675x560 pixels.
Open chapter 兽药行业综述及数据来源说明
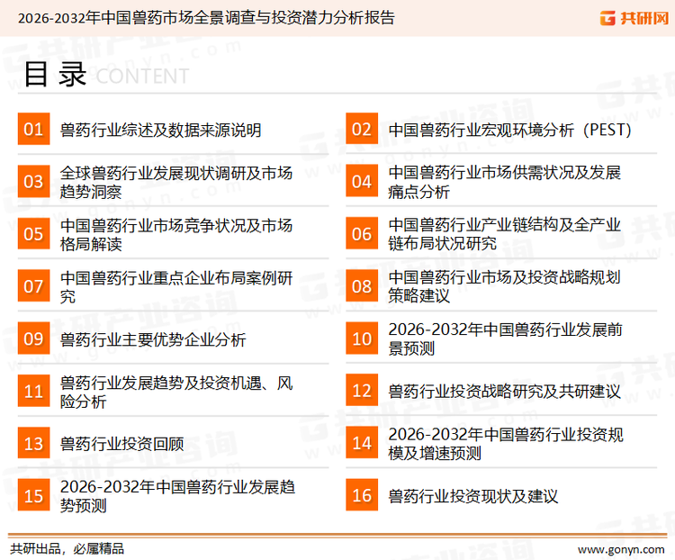(160, 130)
